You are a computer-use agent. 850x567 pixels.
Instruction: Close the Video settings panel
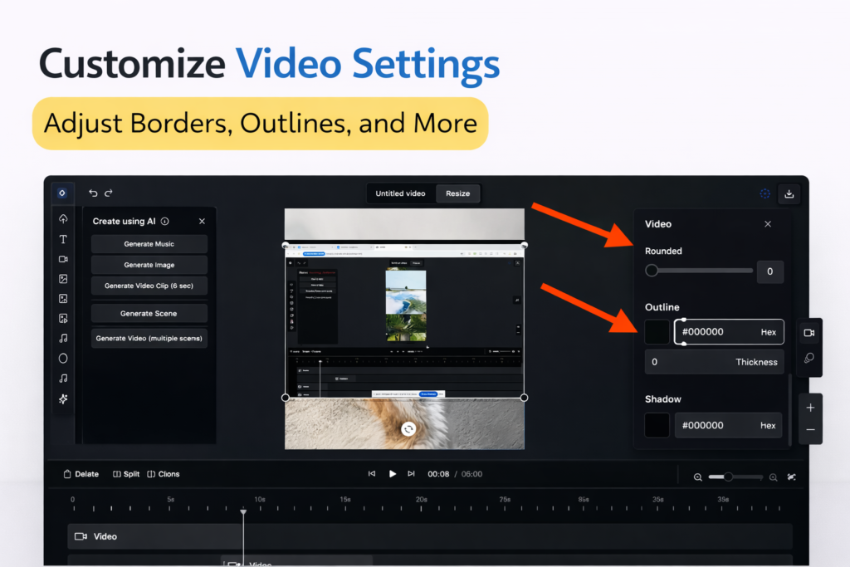tap(768, 224)
